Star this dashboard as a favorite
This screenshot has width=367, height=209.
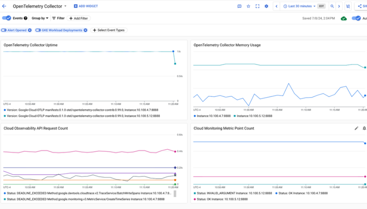tap(248, 6)
